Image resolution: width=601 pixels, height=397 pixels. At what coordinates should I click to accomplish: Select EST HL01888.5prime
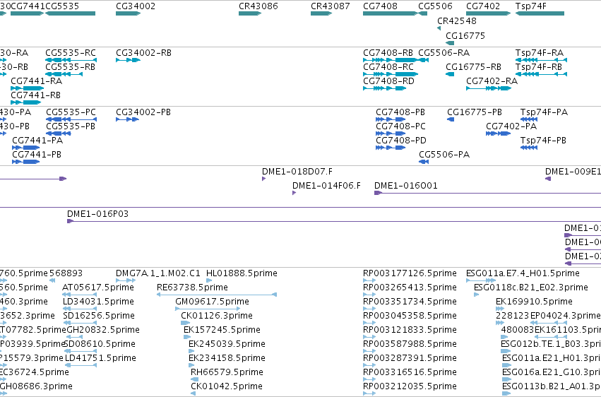coord(209,280)
